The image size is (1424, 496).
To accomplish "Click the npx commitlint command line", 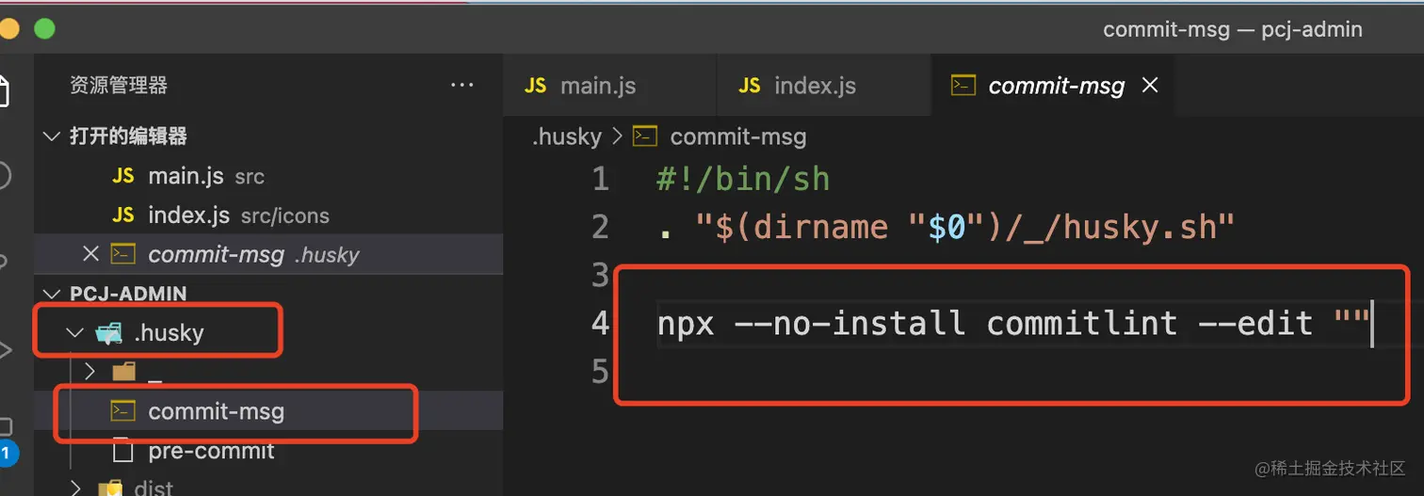I will point(1013,324).
